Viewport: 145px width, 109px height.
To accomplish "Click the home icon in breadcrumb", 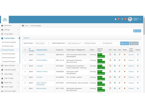I will tap(23, 26).
